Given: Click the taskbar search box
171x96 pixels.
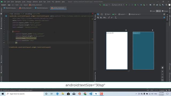Looking at the screenshot, I should click(x=24, y=94).
